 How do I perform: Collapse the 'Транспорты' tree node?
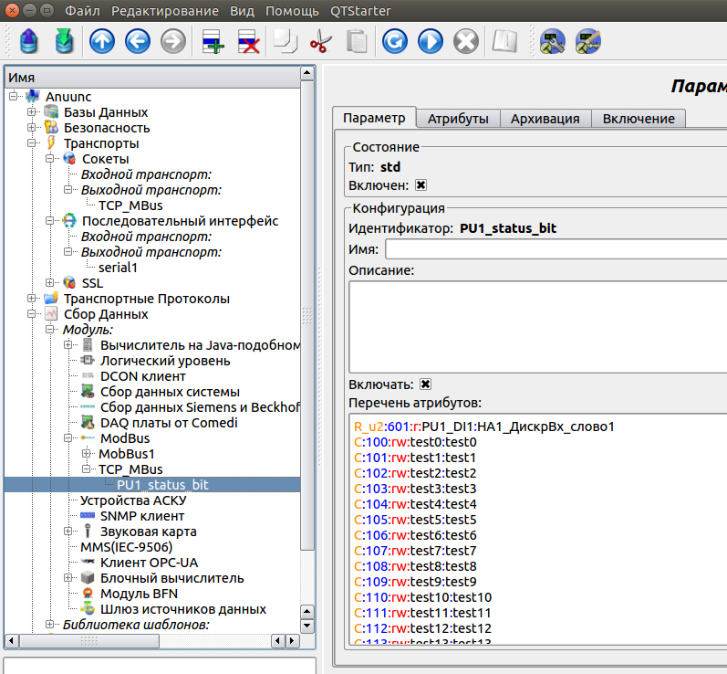coord(32,143)
